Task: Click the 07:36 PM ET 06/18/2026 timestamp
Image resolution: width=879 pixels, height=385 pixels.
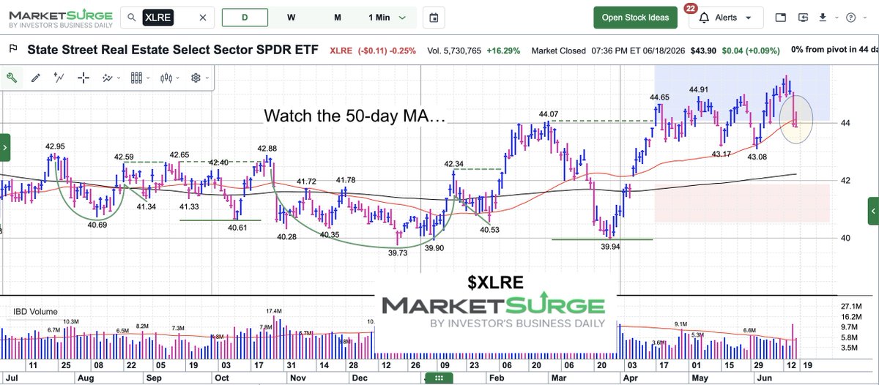Action: point(637,51)
